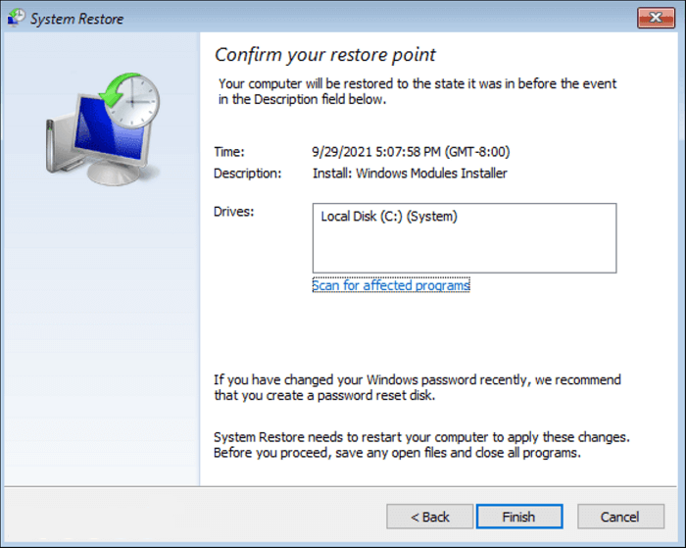This screenshot has width=686, height=548.
Task: Click the Drives: field label
Action: 233,212
